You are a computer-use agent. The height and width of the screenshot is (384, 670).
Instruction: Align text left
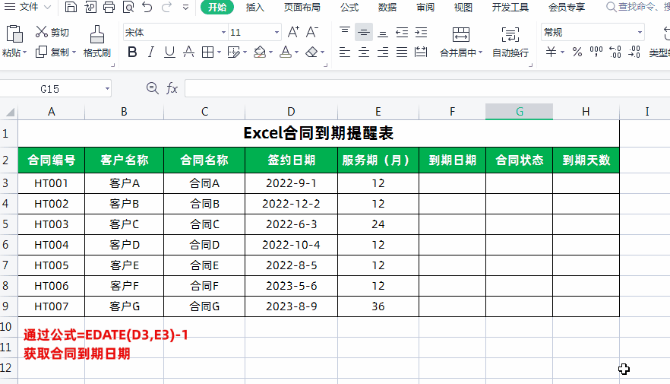(x=344, y=52)
